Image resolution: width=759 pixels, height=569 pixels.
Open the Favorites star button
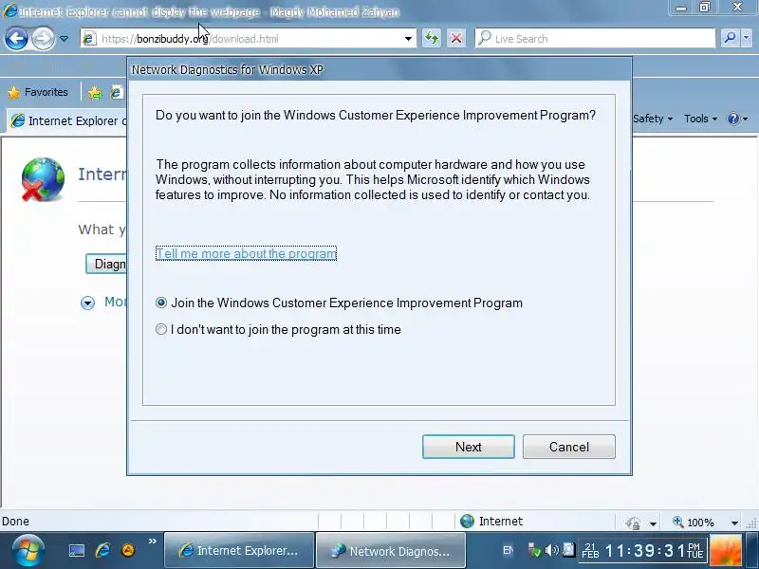[x=38, y=92]
